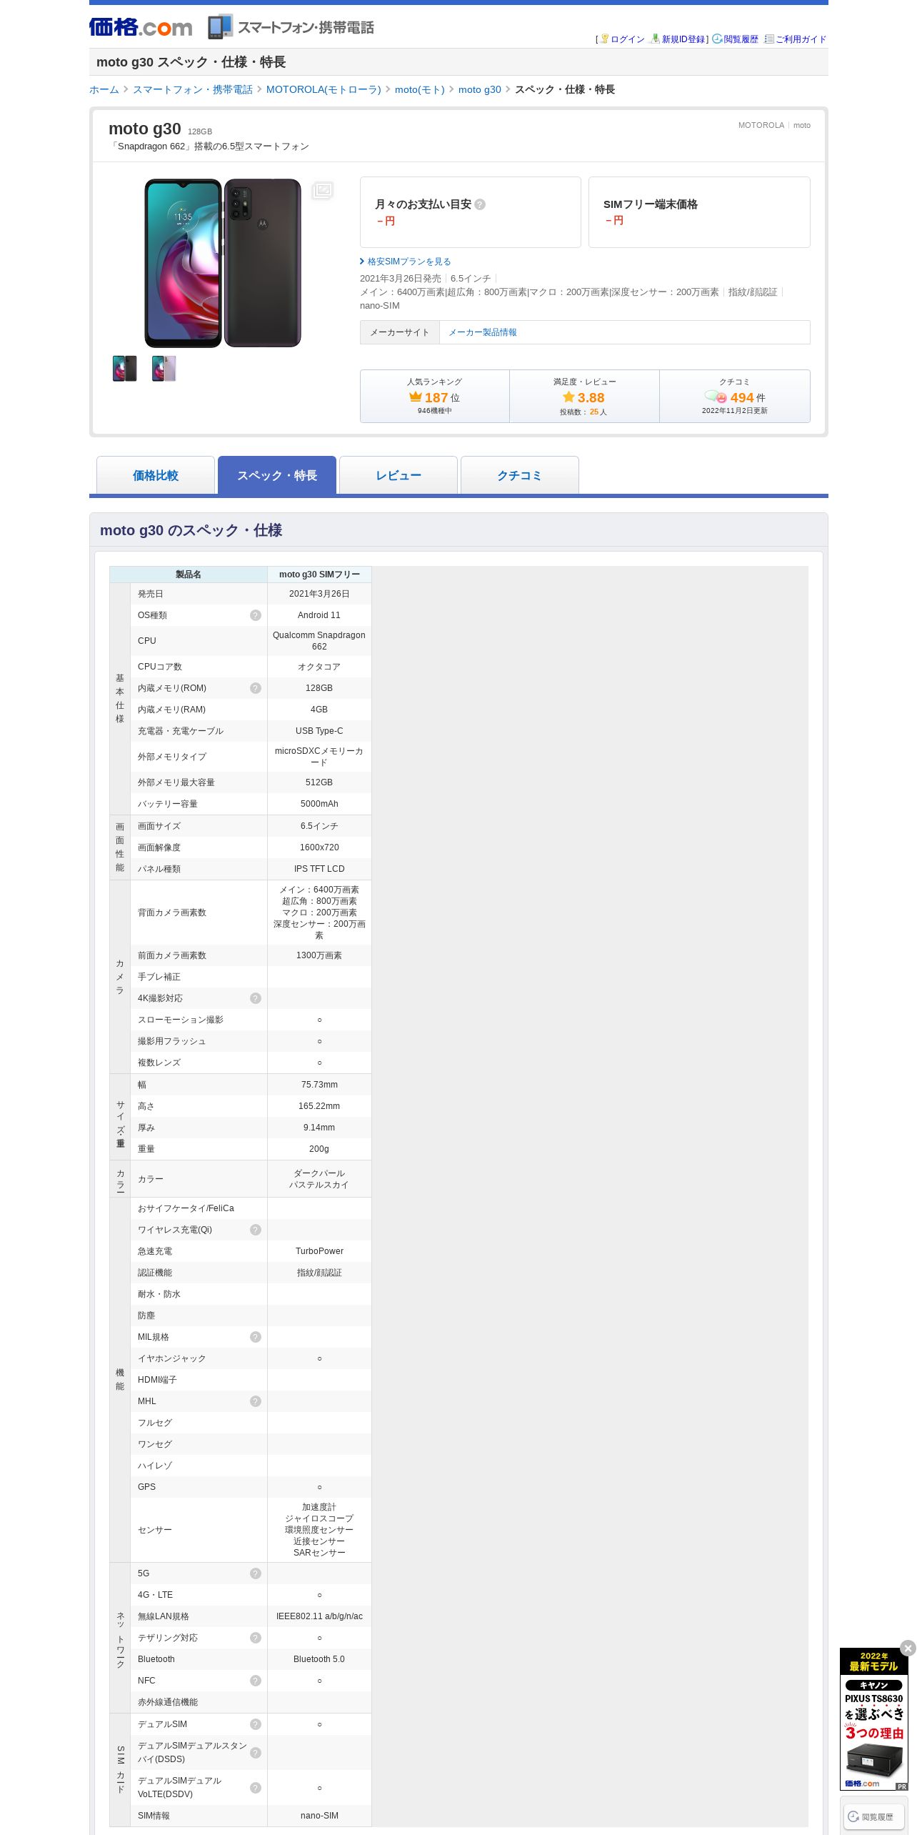The width and height of the screenshot is (917, 1835).
Task: Open 閲覧履歴 link in header
Action: [x=741, y=39]
